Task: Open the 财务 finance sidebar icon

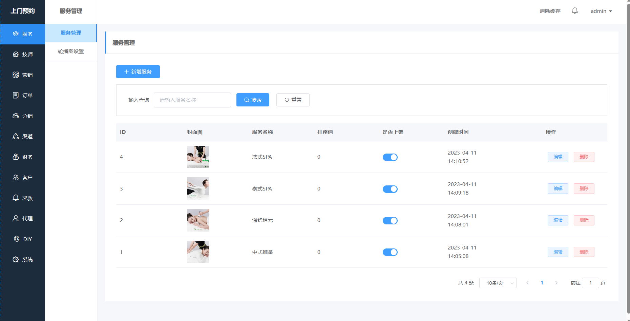Action: click(x=16, y=157)
